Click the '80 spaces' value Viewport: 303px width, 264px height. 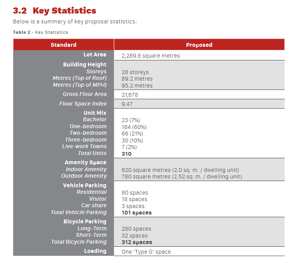(x=135, y=193)
